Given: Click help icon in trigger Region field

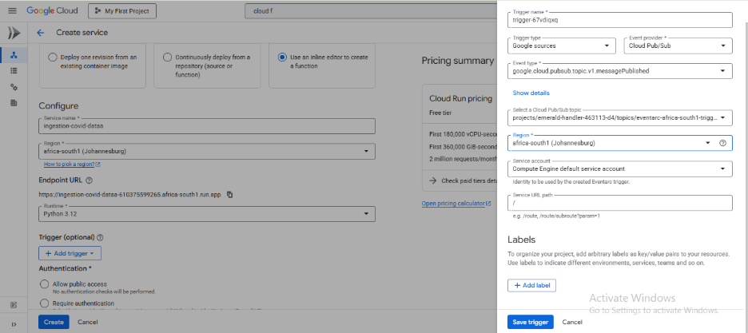Looking at the screenshot, I should click(722, 143).
